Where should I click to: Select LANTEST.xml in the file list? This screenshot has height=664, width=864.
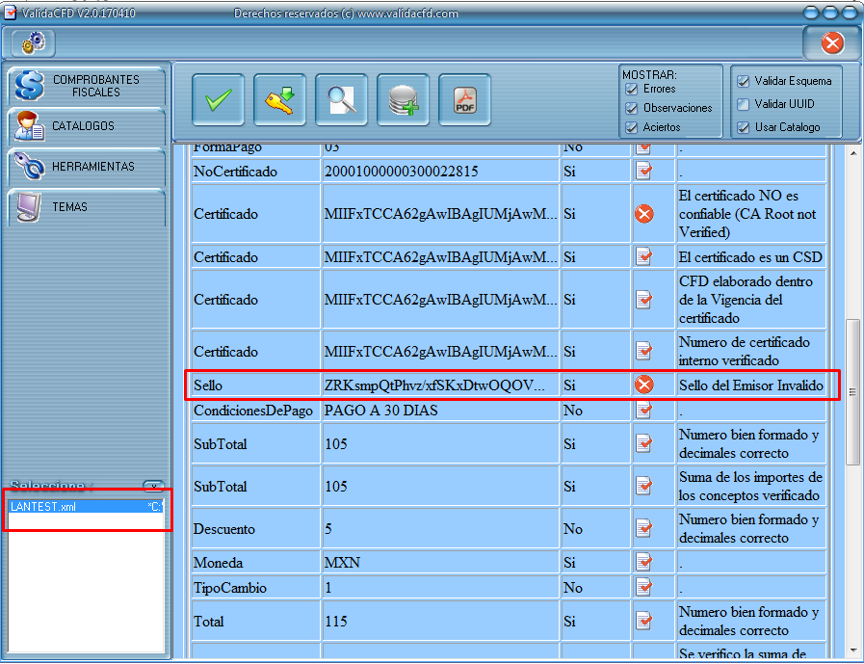(87, 506)
